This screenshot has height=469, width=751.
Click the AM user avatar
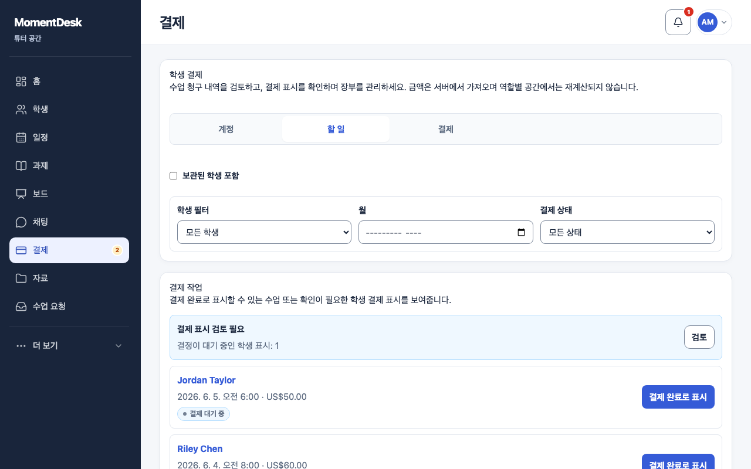708,22
